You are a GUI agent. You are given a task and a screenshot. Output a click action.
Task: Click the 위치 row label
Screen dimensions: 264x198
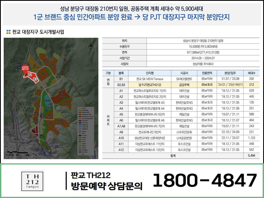click(x=124, y=41)
